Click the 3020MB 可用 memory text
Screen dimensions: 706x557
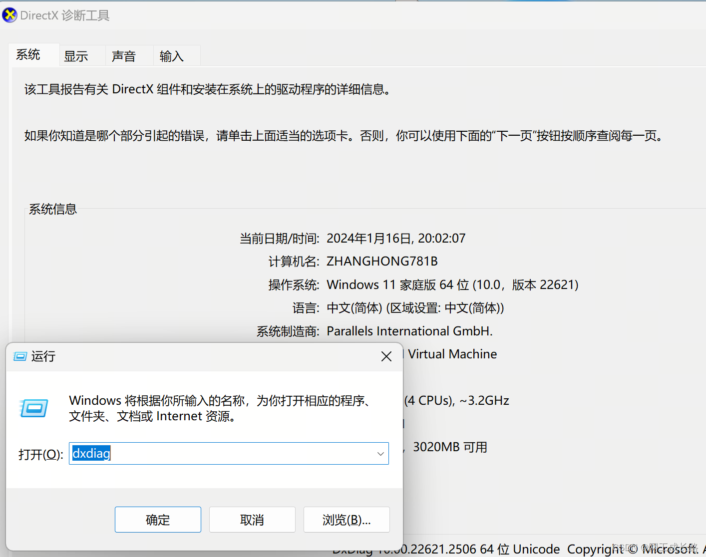[x=450, y=447]
